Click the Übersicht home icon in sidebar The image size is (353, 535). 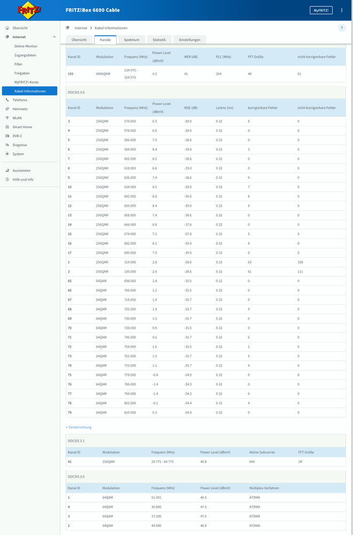tap(7, 28)
